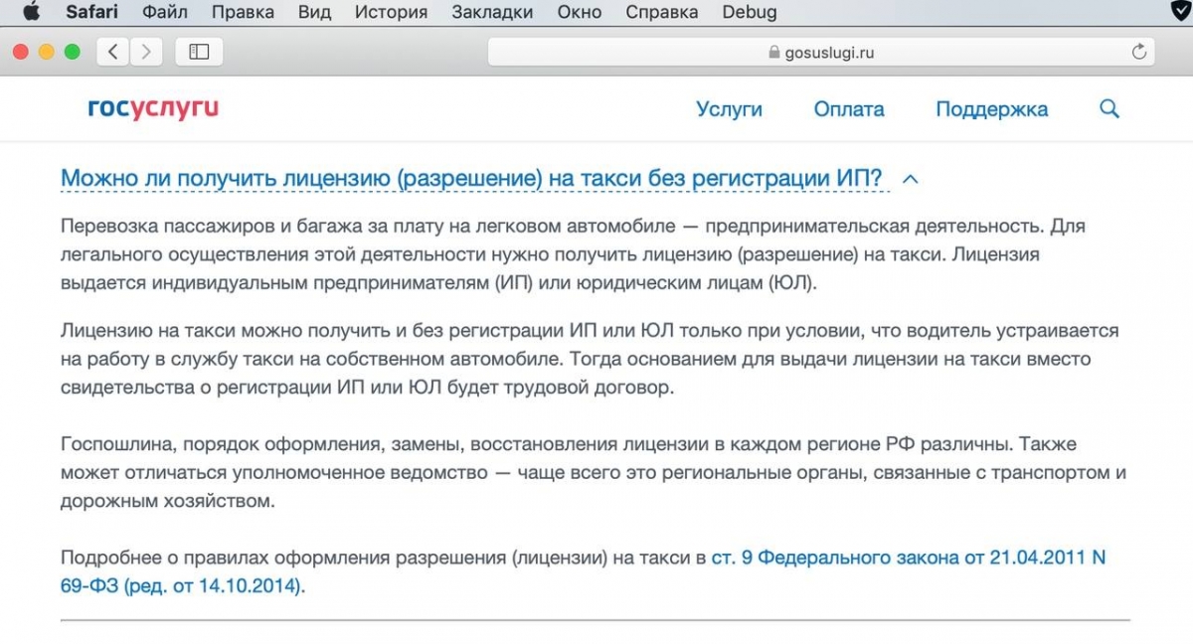The width and height of the screenshot is (1193, 644).
Task: Click the red close window button
Action: pos(21,52)
